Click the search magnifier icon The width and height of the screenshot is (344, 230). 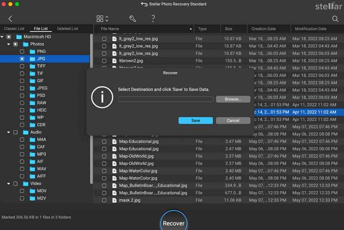point(335,19)
